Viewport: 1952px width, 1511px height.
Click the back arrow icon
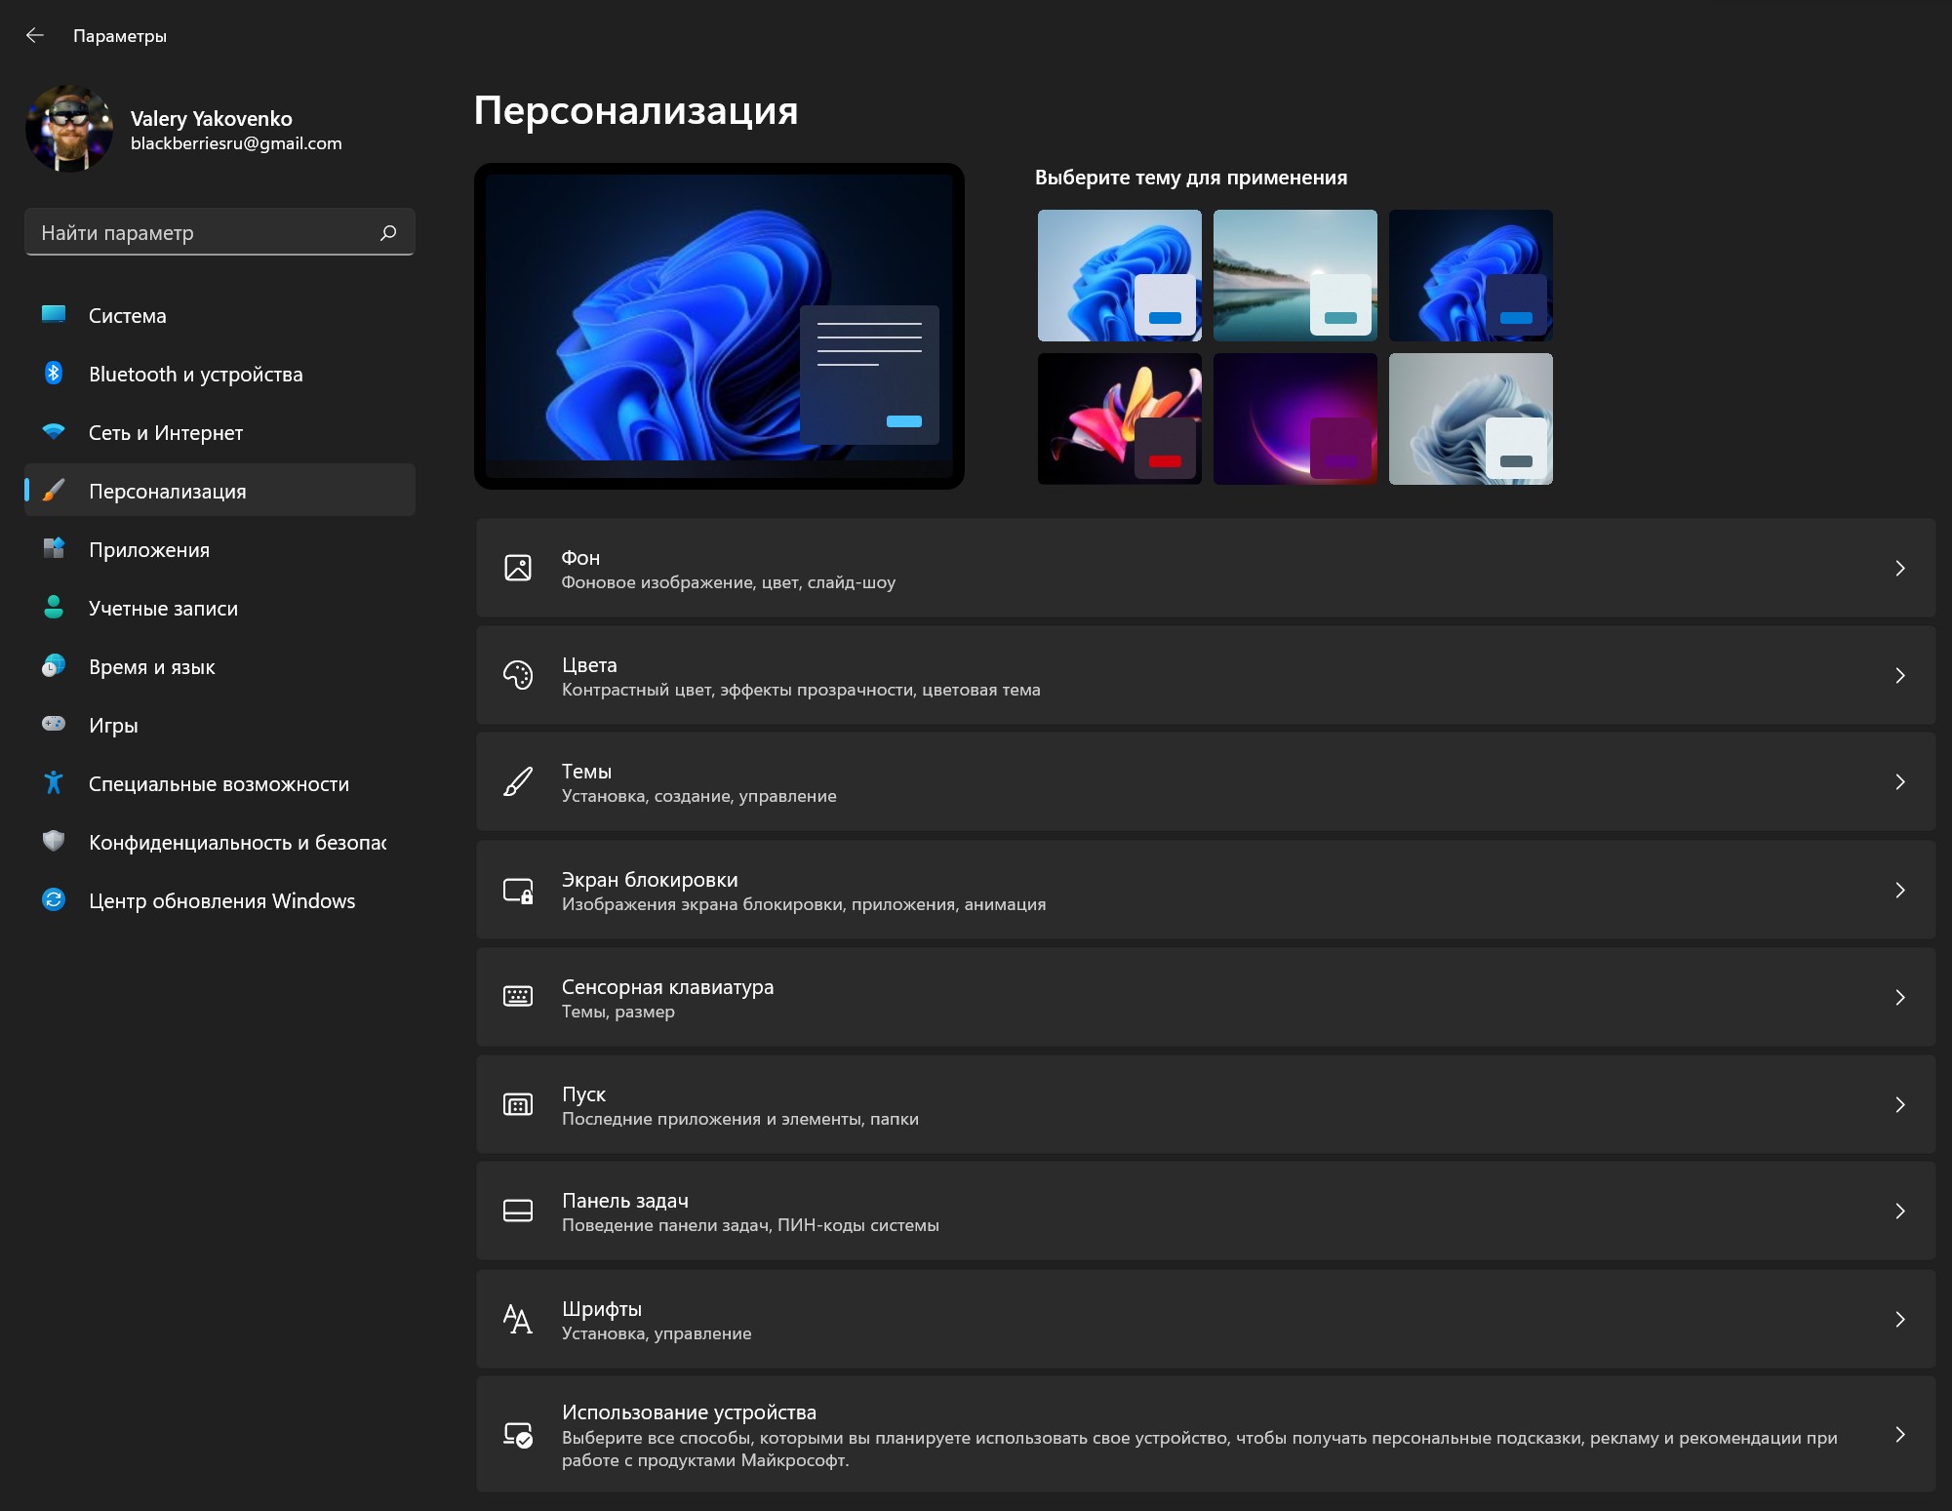point(35,36)
